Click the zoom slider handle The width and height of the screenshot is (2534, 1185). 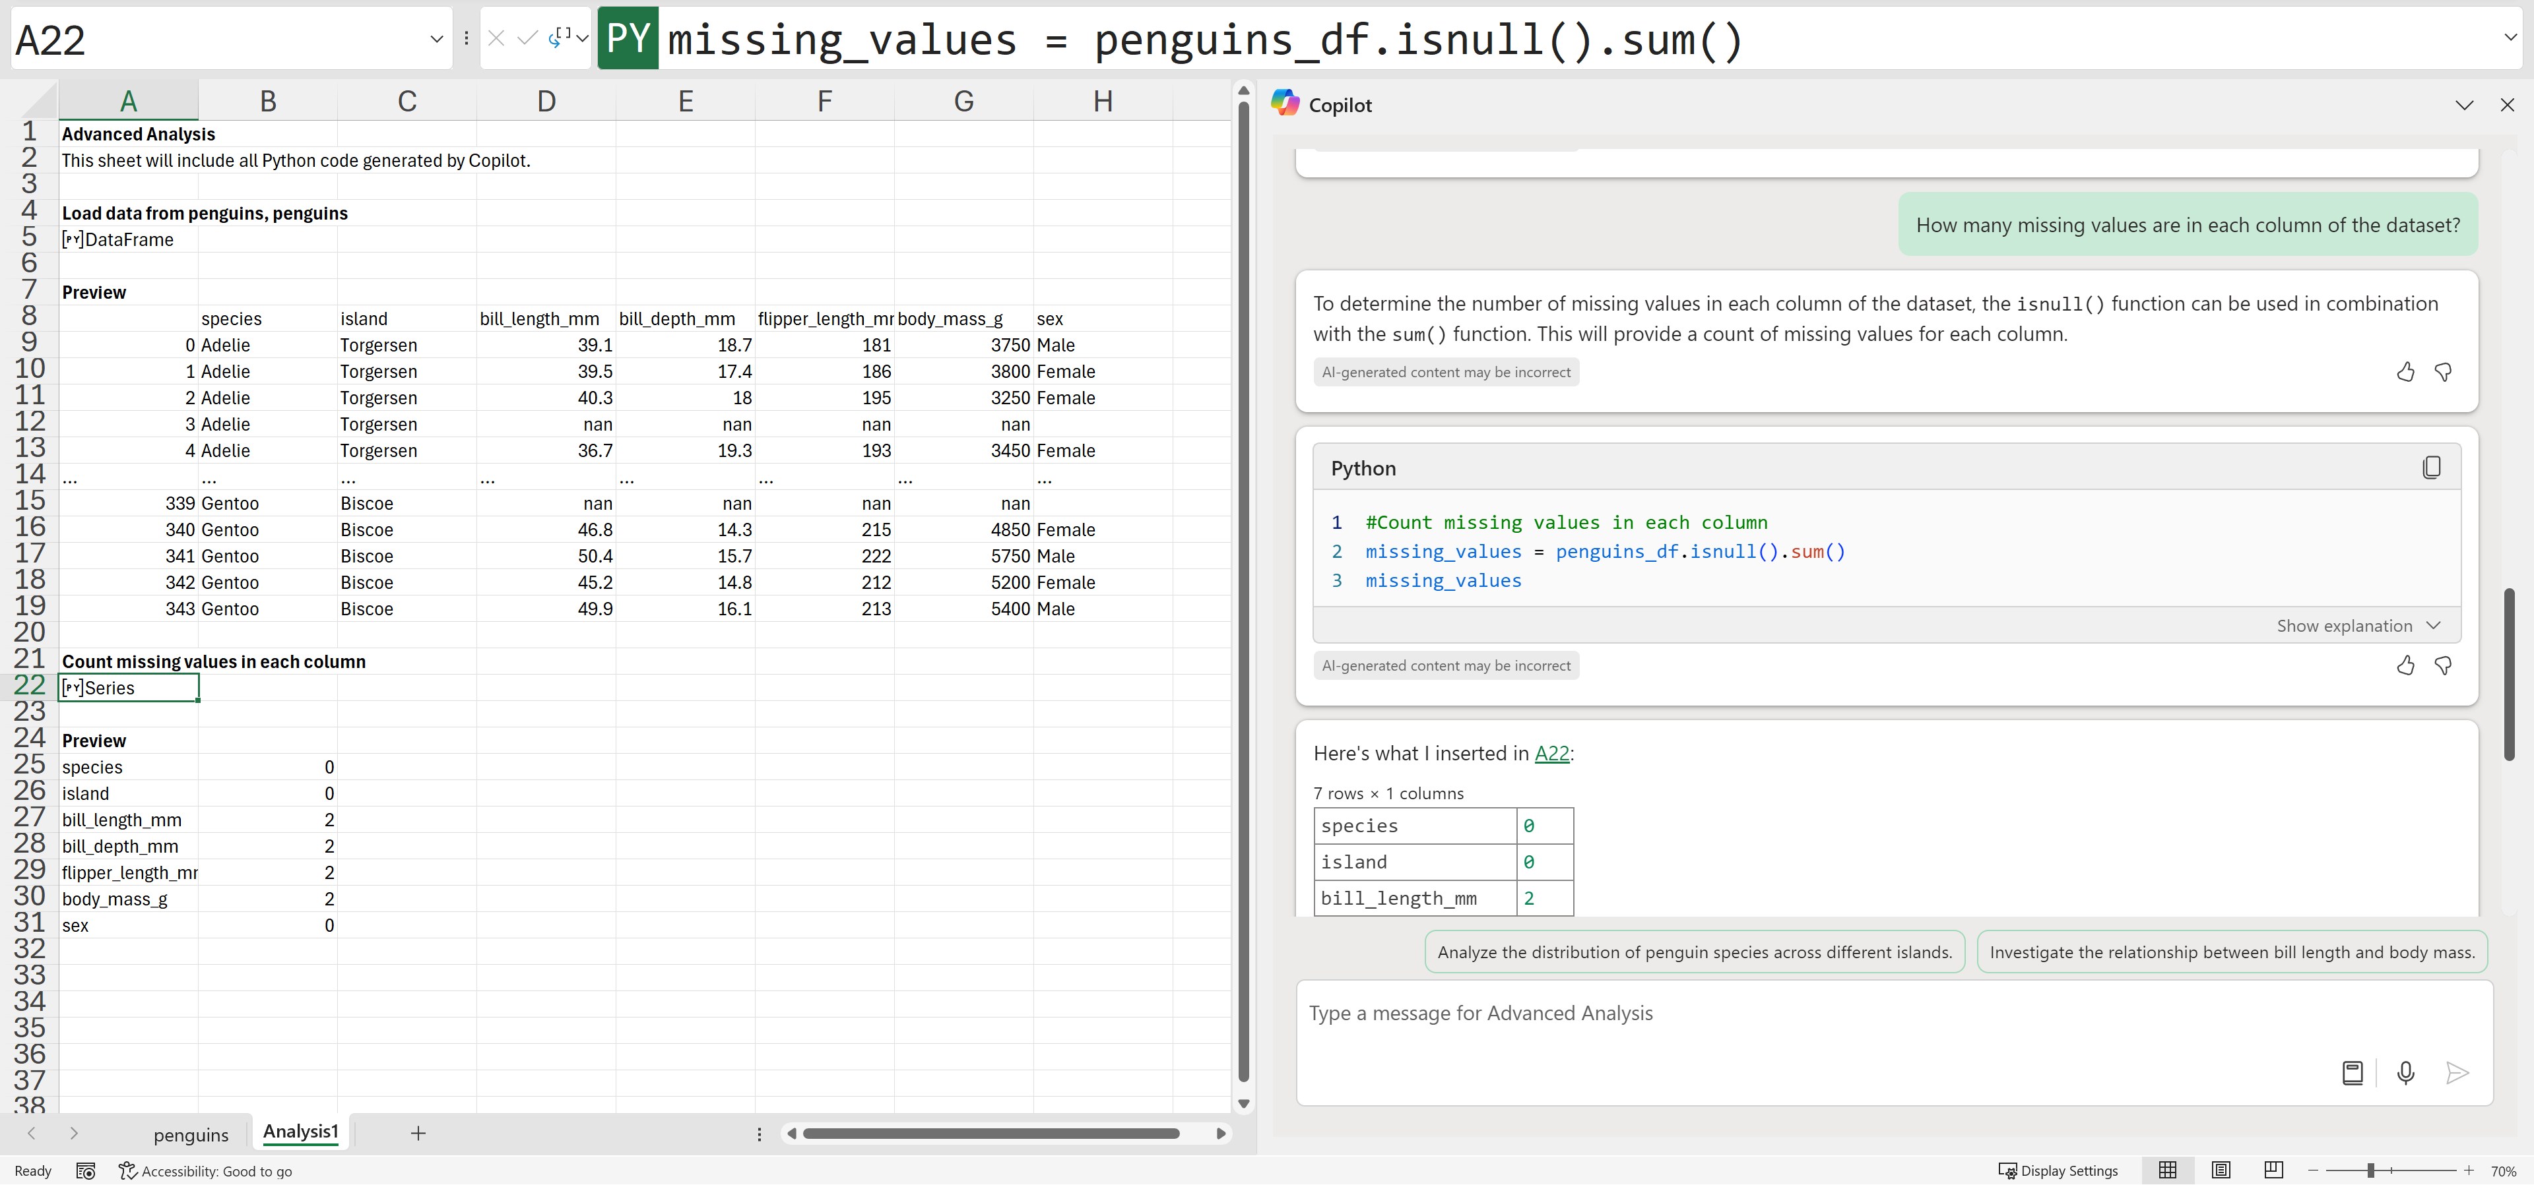(2371, 1170)
